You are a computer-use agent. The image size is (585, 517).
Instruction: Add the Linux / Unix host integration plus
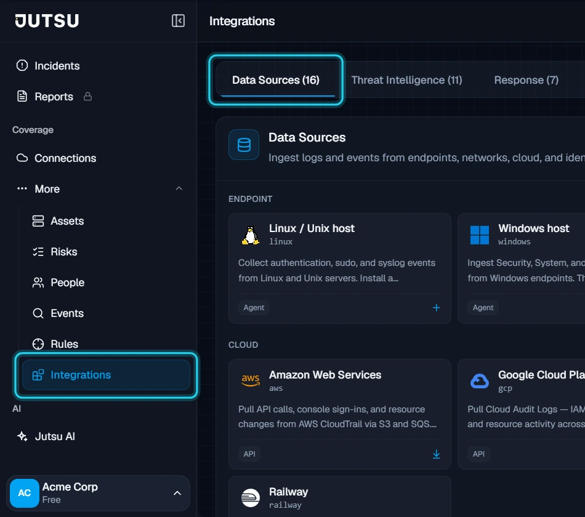point(436,307)
